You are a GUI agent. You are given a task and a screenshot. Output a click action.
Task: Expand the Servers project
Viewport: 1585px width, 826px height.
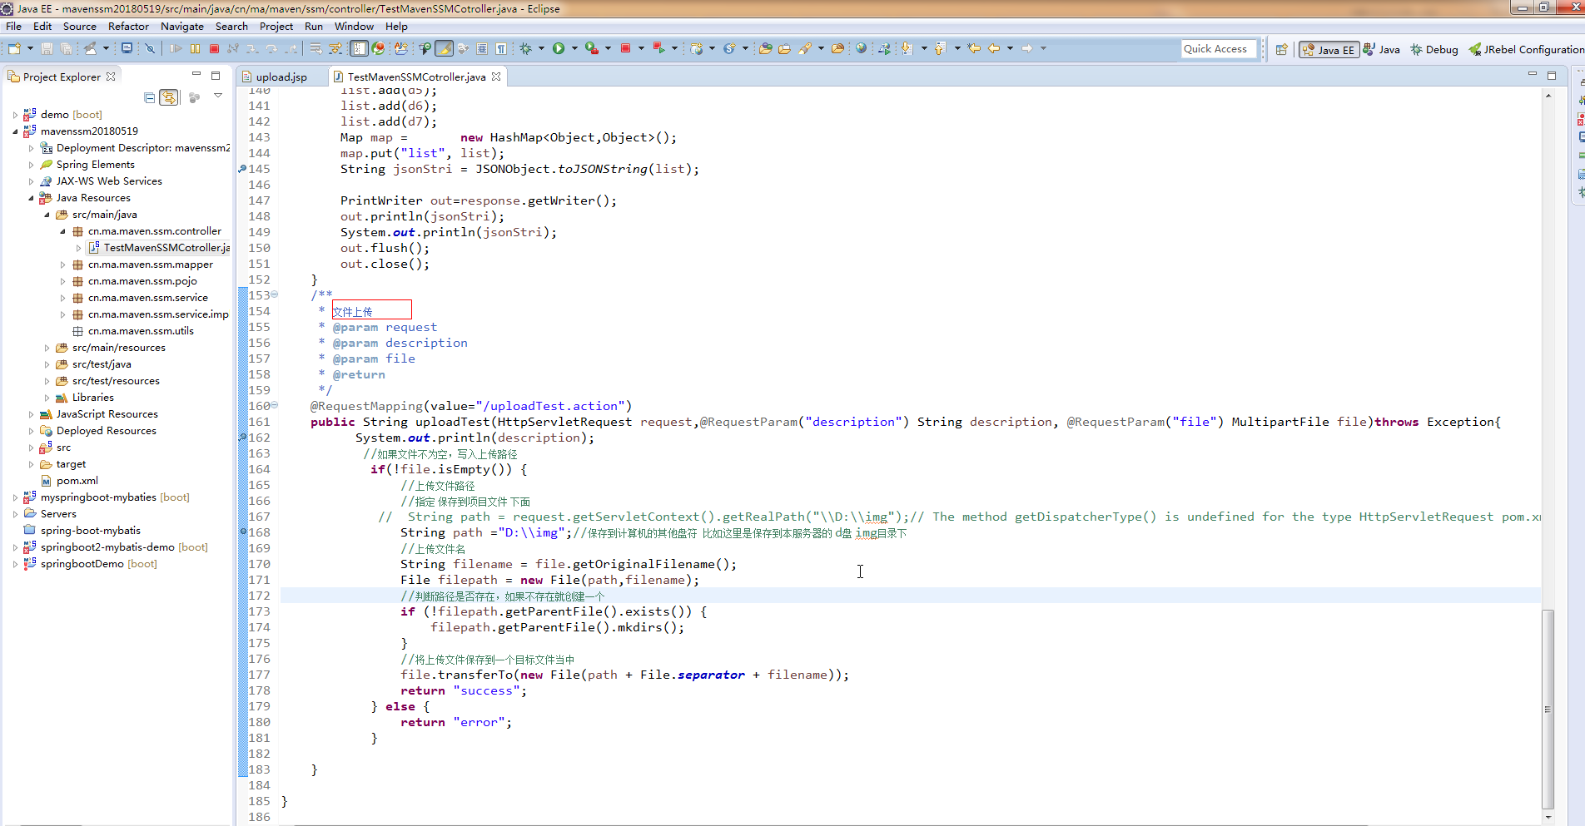(x=15, y=514)
